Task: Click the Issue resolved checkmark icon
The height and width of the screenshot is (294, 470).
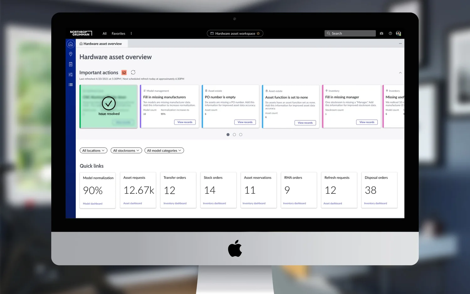Action: click(109, 103)
